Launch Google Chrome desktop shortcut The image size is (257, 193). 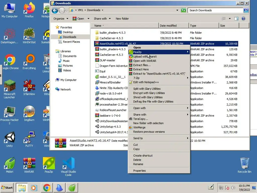click(10, 62)
